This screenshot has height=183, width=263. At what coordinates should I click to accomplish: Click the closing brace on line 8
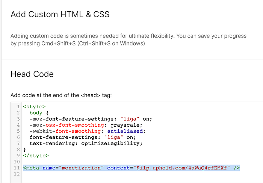pyautogui.click(x=25, y=150)
